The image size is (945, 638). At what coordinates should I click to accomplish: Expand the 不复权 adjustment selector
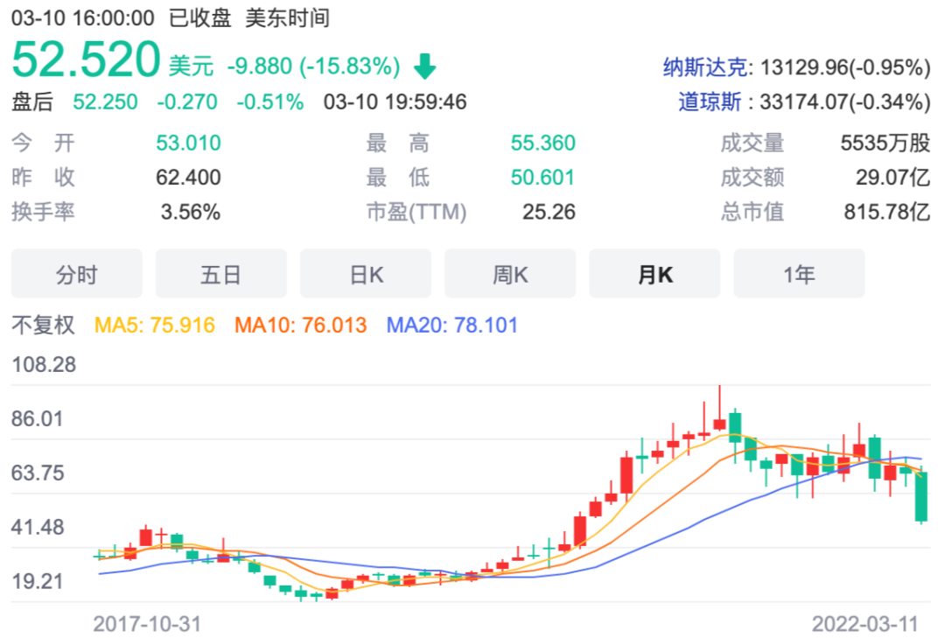[x=43, y=326]
